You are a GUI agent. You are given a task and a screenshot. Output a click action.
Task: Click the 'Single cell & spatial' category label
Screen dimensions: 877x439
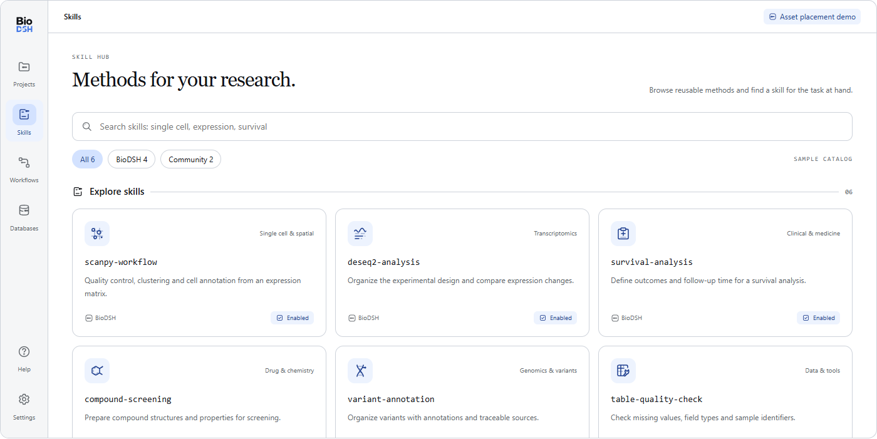[287, 234]
